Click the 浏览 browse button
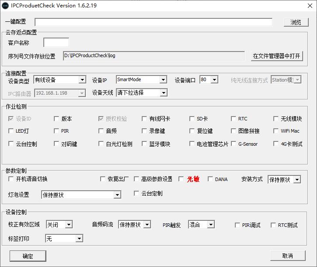The height and width of the screenshot is (267, 317). 296,22
